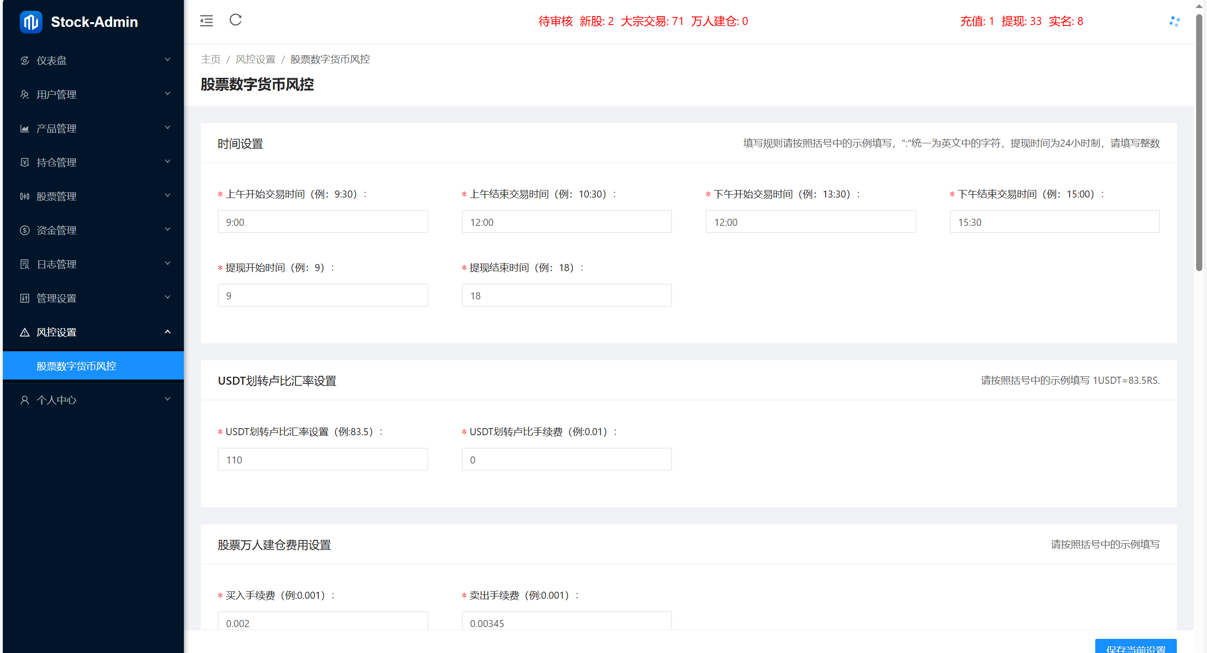This screenshot has height=653, width=1207.
Task: Open 主页 from the breadcrumb
Action: click(x=211, y=59)
